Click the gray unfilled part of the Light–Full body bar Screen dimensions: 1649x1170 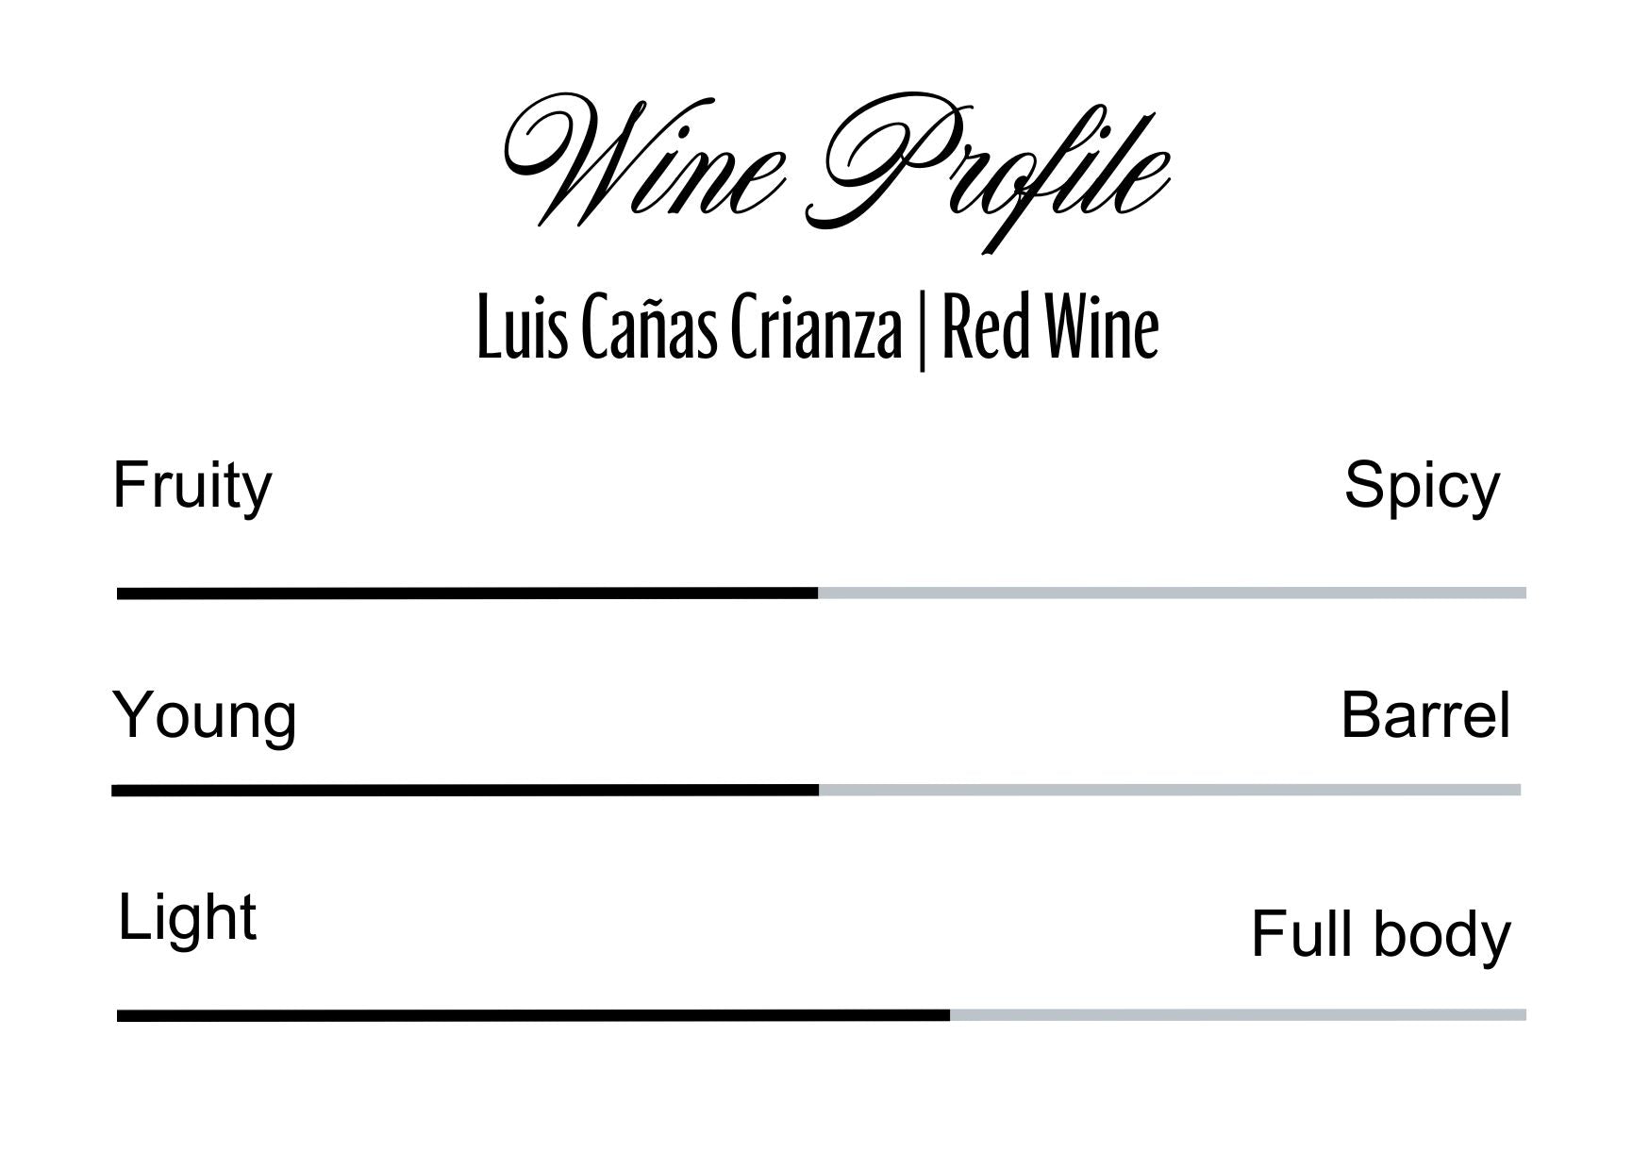coord(1238,1015)
